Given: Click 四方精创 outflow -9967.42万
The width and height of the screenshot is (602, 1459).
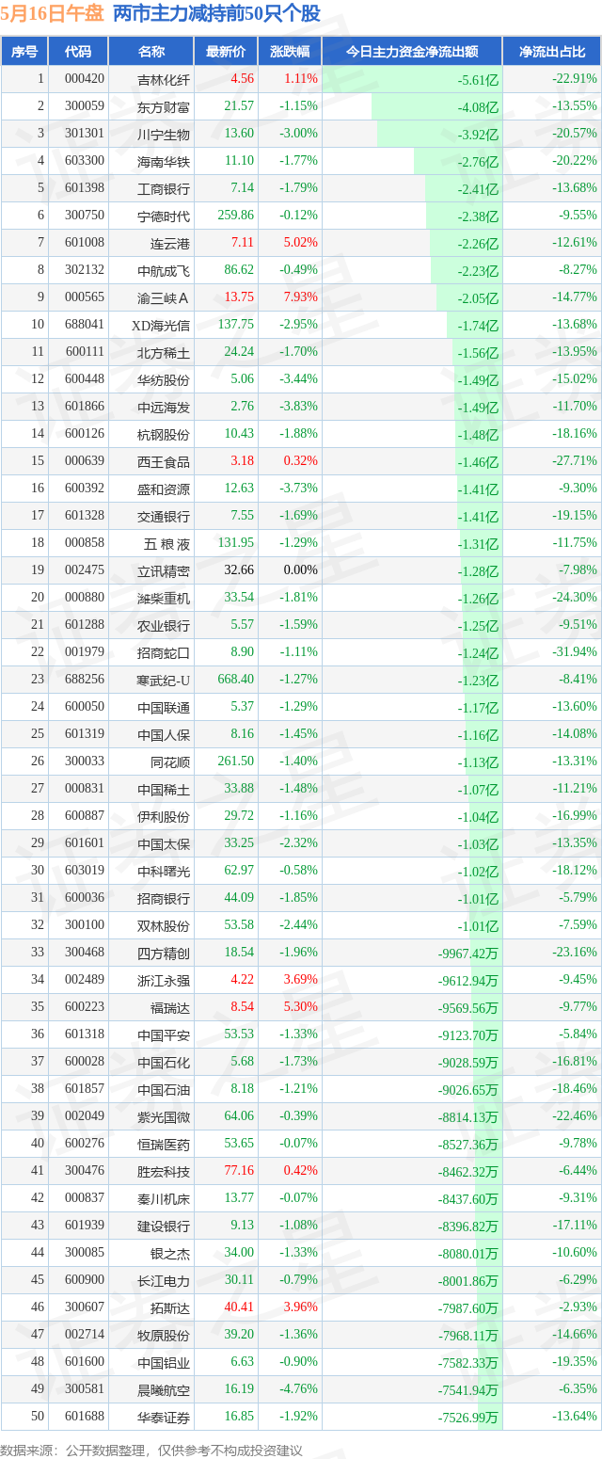Looking at the screenshot, I should [x=467, y=954].
